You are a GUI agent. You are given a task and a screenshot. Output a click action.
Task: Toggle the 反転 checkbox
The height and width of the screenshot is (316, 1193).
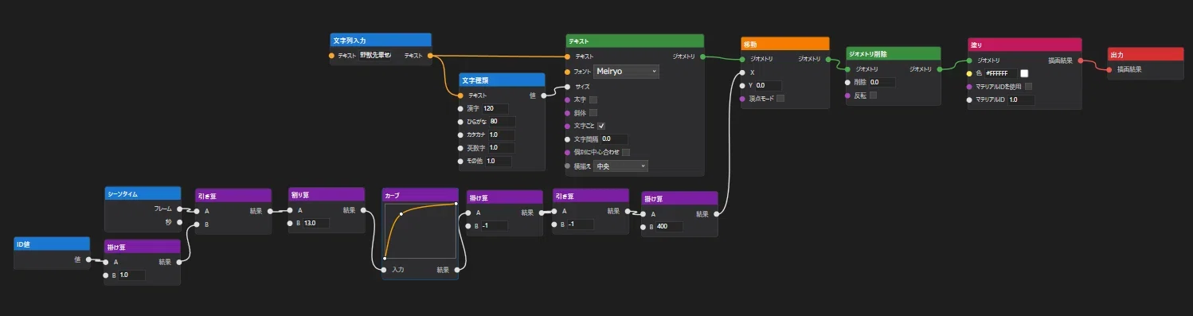[873, 96]
